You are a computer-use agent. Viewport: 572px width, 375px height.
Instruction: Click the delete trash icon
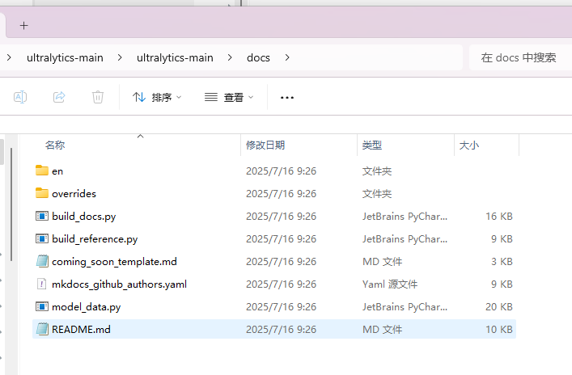(x=98, y=97)
